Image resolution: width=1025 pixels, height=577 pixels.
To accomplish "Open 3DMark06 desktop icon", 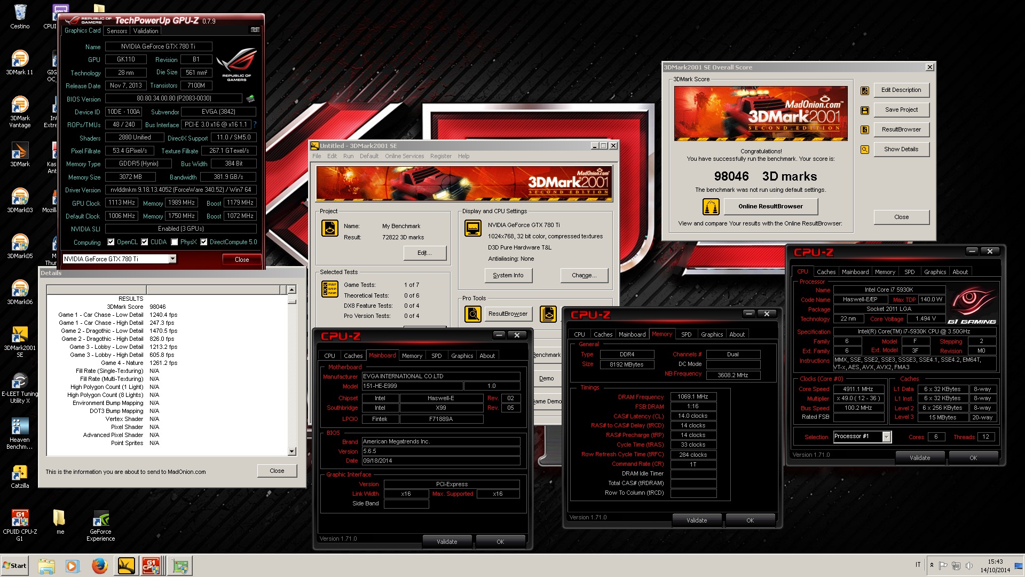I will tap(20, 292).
